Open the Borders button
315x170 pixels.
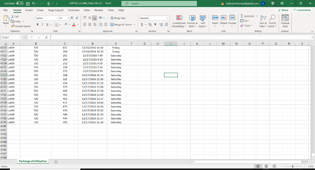57,25
